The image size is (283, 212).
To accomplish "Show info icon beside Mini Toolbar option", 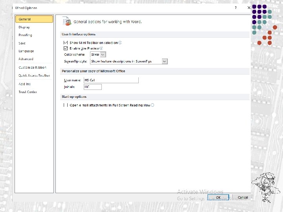I will click(x=120, y=43).
